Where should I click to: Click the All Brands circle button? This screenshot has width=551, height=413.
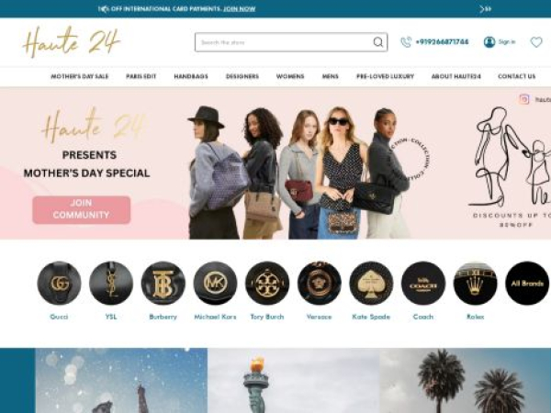(527, 283)
